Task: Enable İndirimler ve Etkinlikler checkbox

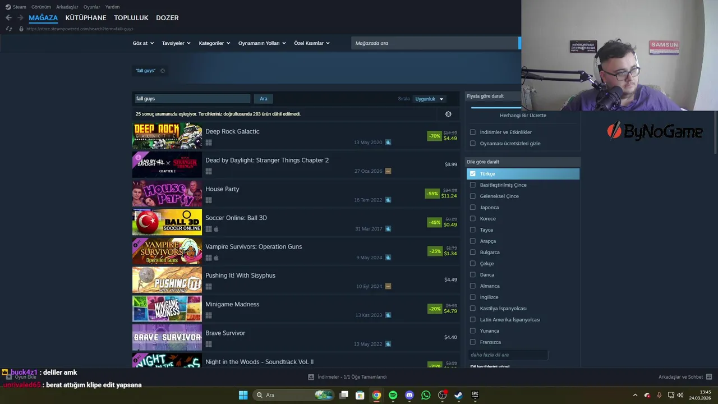Action: (x=472, y=132)
